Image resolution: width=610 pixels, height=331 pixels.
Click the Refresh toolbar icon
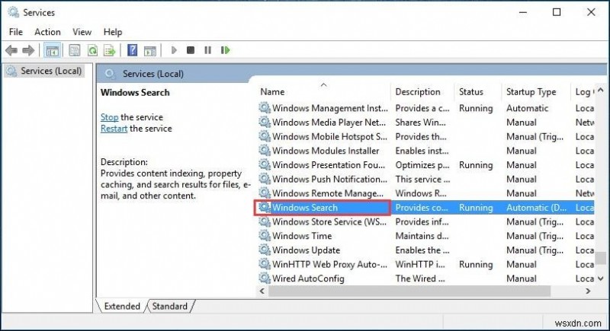pyautogui.click(x=92, y=50)
